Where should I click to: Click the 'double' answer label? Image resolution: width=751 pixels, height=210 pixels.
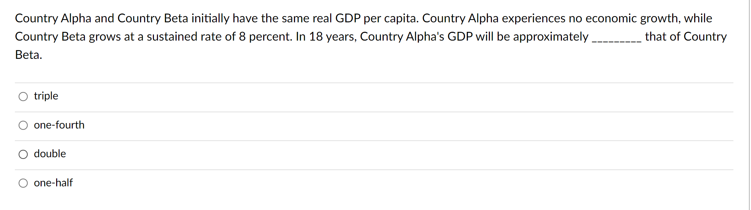(49, 154)
